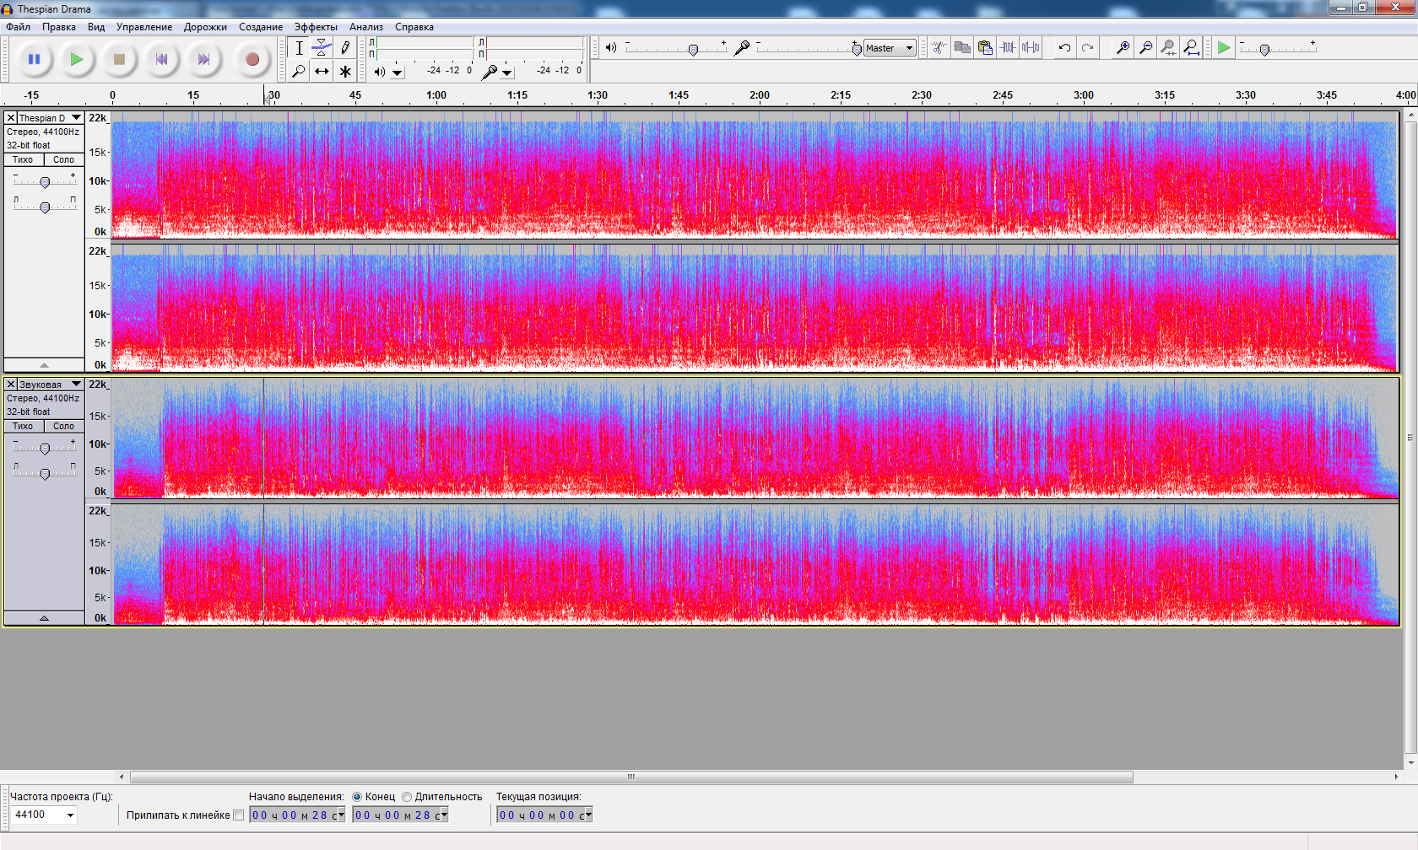This screenshot has width=1418, height=850.
Task: Open the Дорожки menu
Action: pyautogui.click(x=205, y=27)
